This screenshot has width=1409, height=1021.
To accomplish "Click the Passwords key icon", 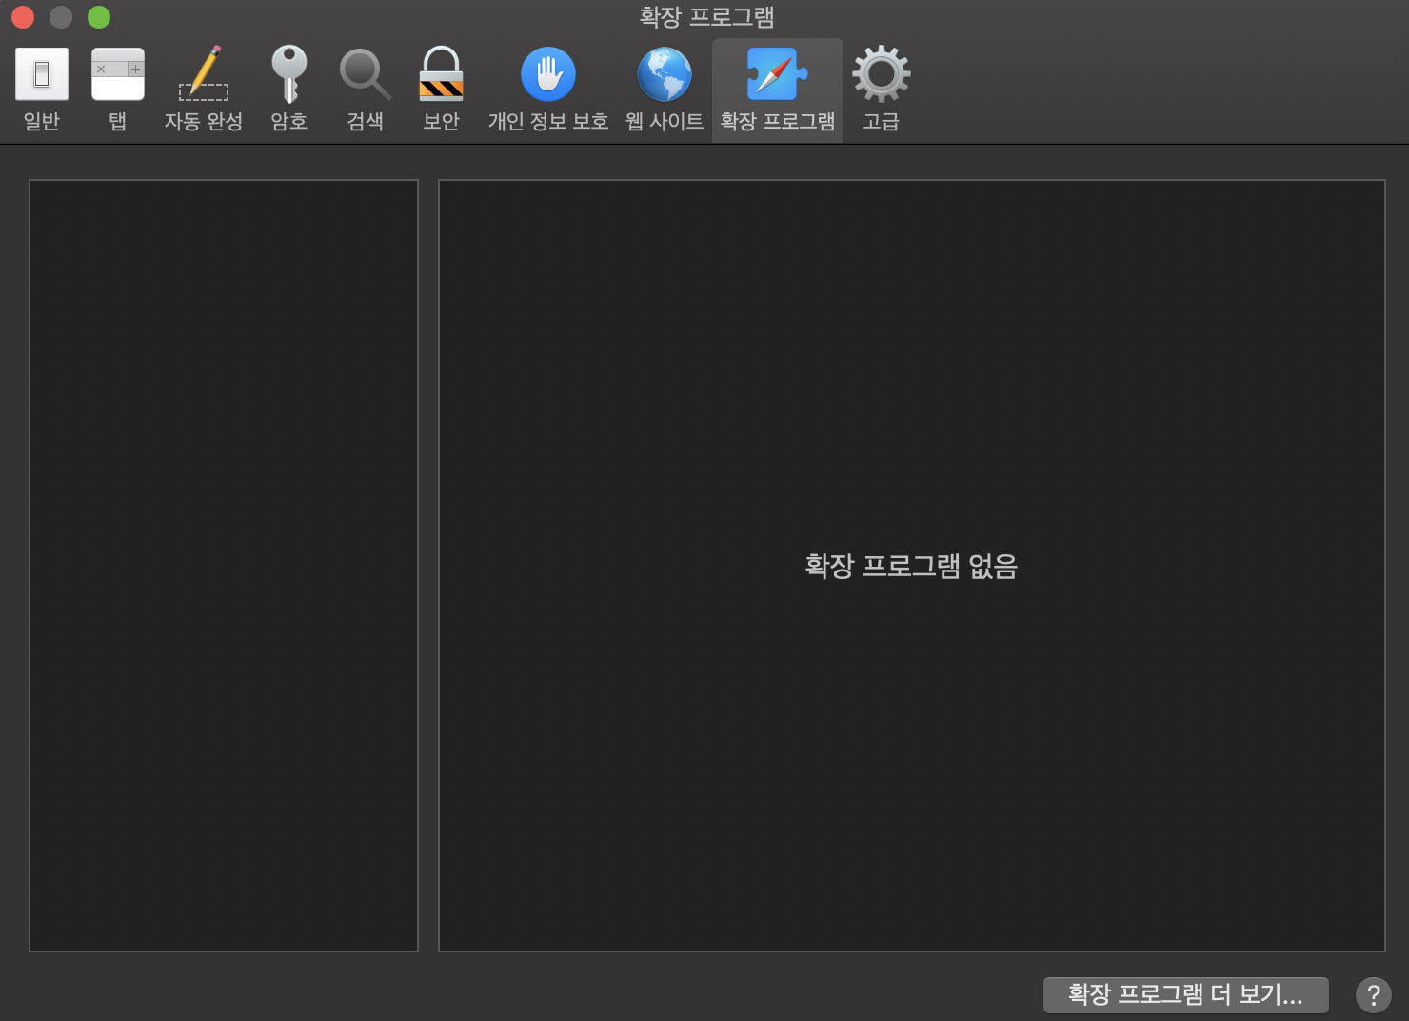I will (x=288, y=74).
